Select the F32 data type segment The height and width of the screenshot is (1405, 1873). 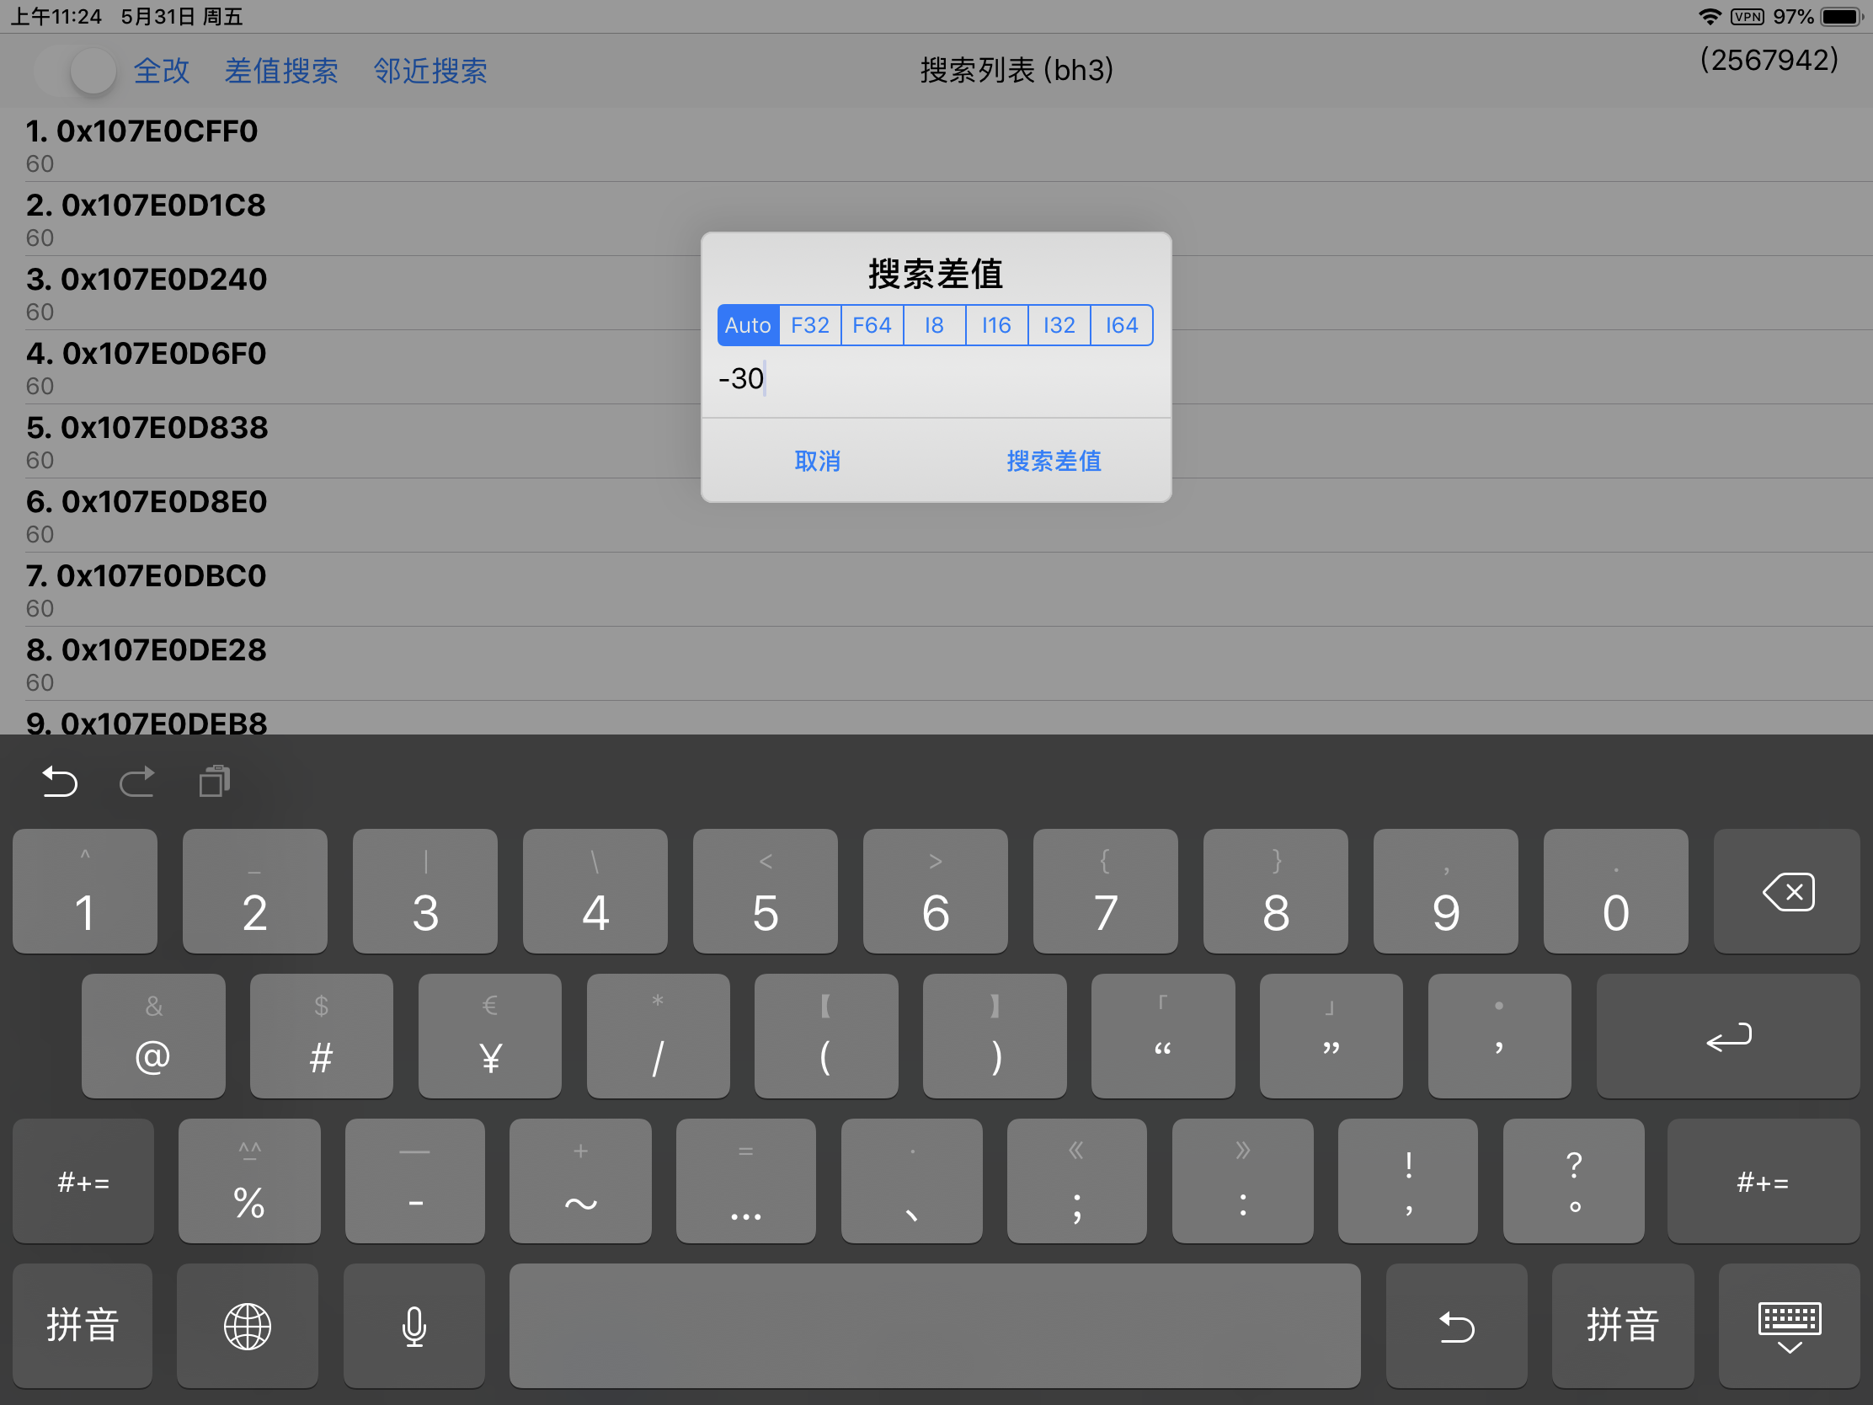[809, 325]
